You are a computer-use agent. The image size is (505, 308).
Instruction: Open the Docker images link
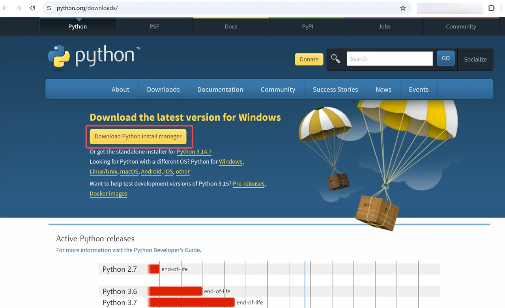click(108, 194)
